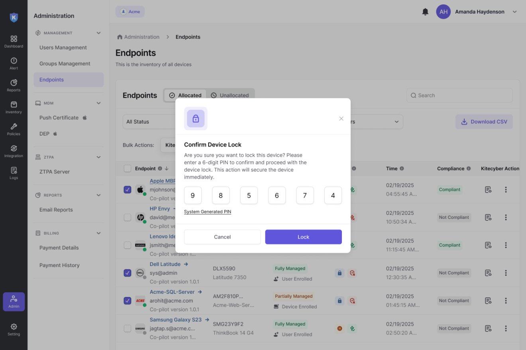Click the System Generated PIN link
The height and width of the screenshot is (350, 526).
[207, 212]
